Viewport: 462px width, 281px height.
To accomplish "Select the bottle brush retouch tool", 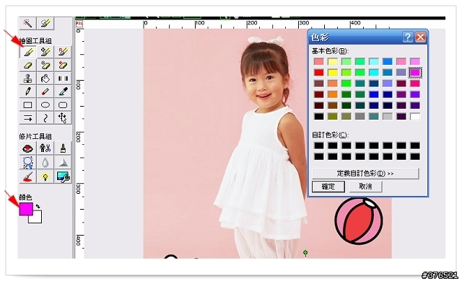I will point(63,148).
